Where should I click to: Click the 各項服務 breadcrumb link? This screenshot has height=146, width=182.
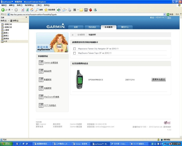tap(81, 35)
